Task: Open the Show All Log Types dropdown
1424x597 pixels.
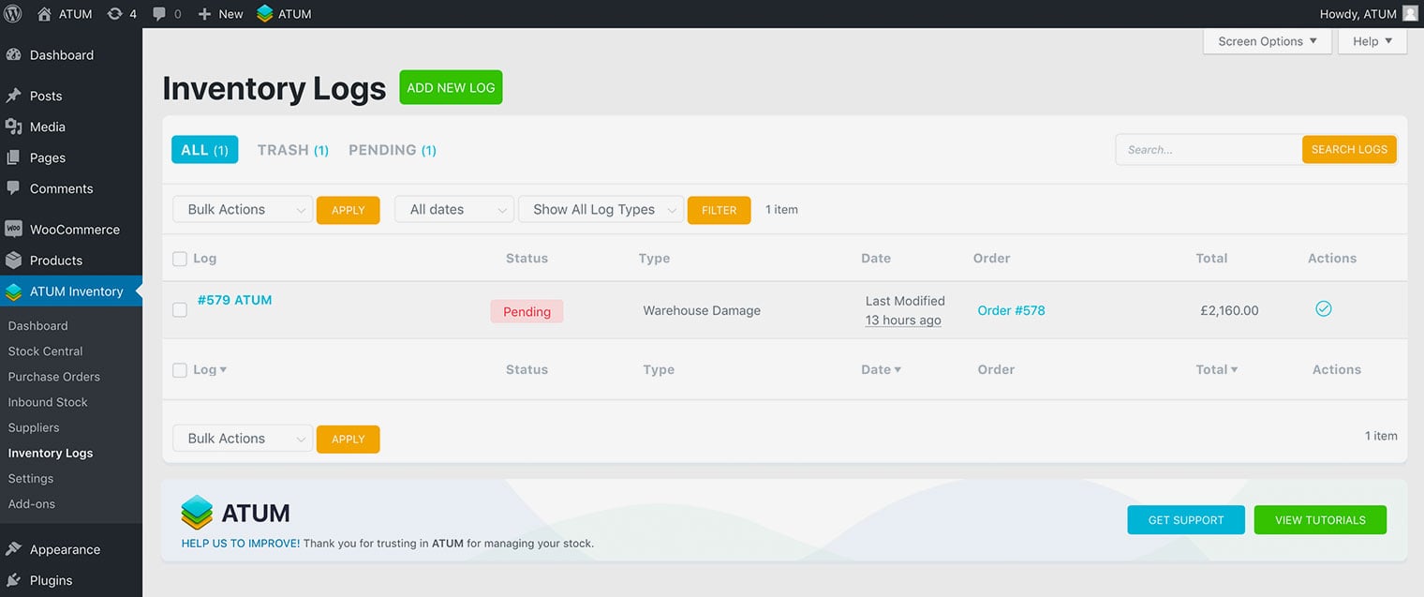Action: point(601,210)
